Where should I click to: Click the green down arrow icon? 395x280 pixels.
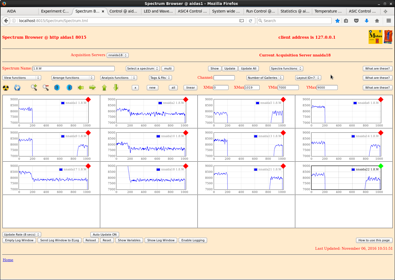click(116, 88)
